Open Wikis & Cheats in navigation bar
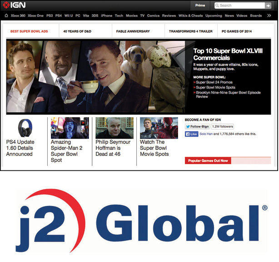 tap(190, 15)
